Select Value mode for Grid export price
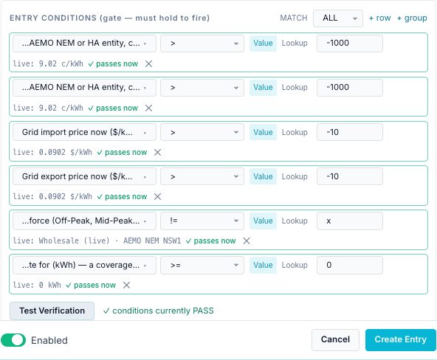Image resolution: width=437 pixels, height=360 pixels. 263,176
